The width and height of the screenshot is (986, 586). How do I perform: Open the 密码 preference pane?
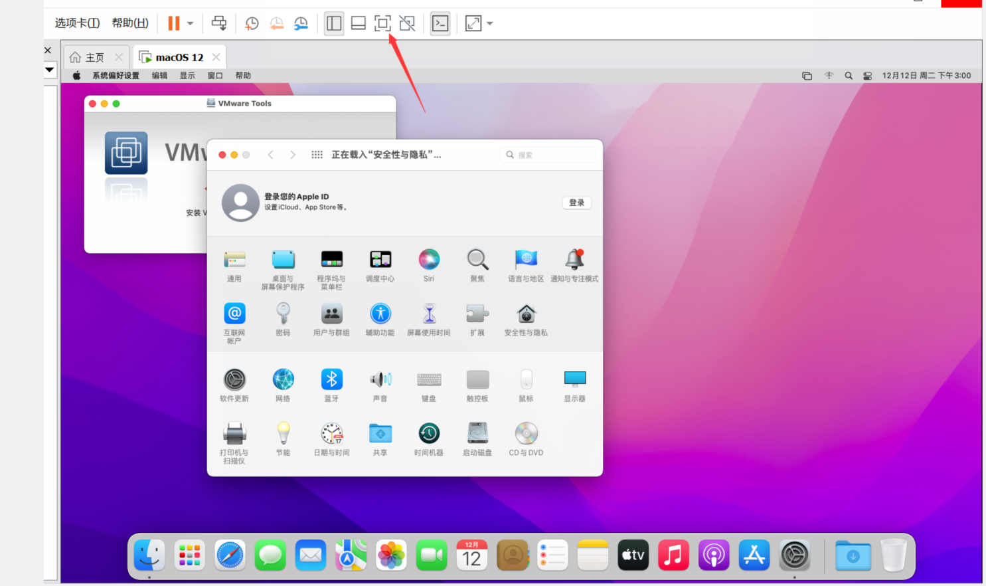tap(283, 320)
